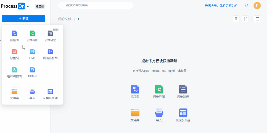Screen dimensions: 267x133
Task: Create a 思维导图 from the dropdown menu
Action: [x=32, y=36]
